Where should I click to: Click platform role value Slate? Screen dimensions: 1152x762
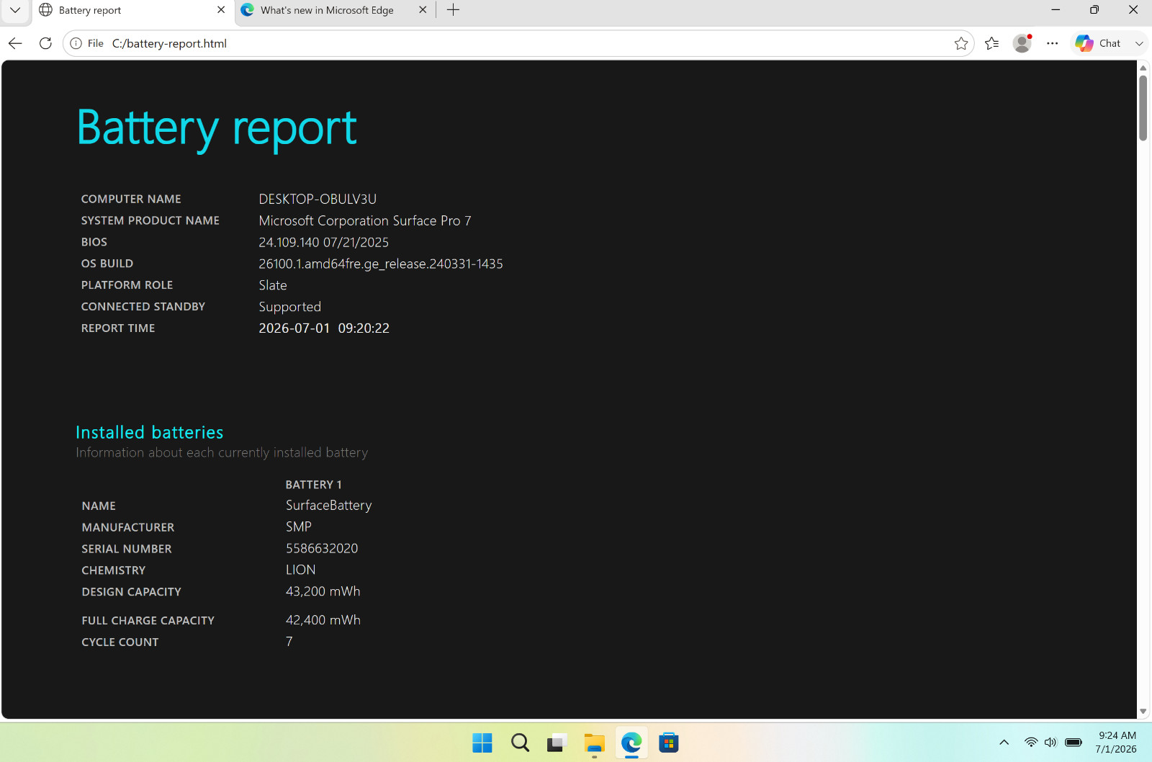(273, 285)
